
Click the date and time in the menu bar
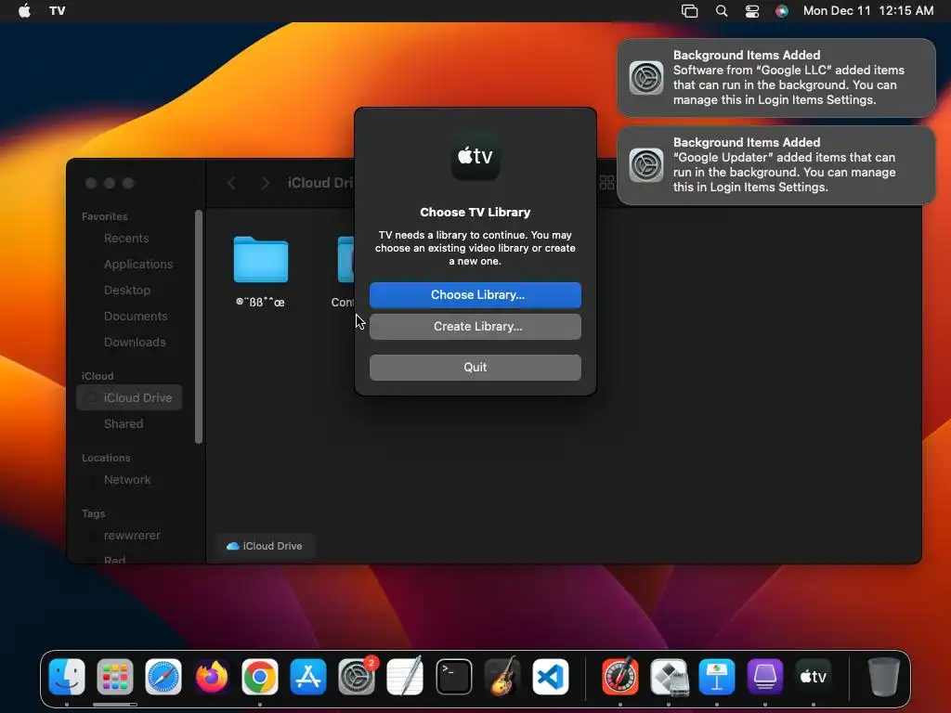(x=868, y=11)
